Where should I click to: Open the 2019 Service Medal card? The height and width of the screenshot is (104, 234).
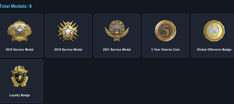click(68, 36)
